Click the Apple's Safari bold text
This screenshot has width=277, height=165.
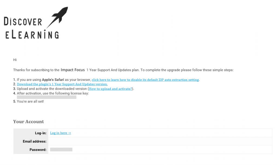(x=53, y=80)
